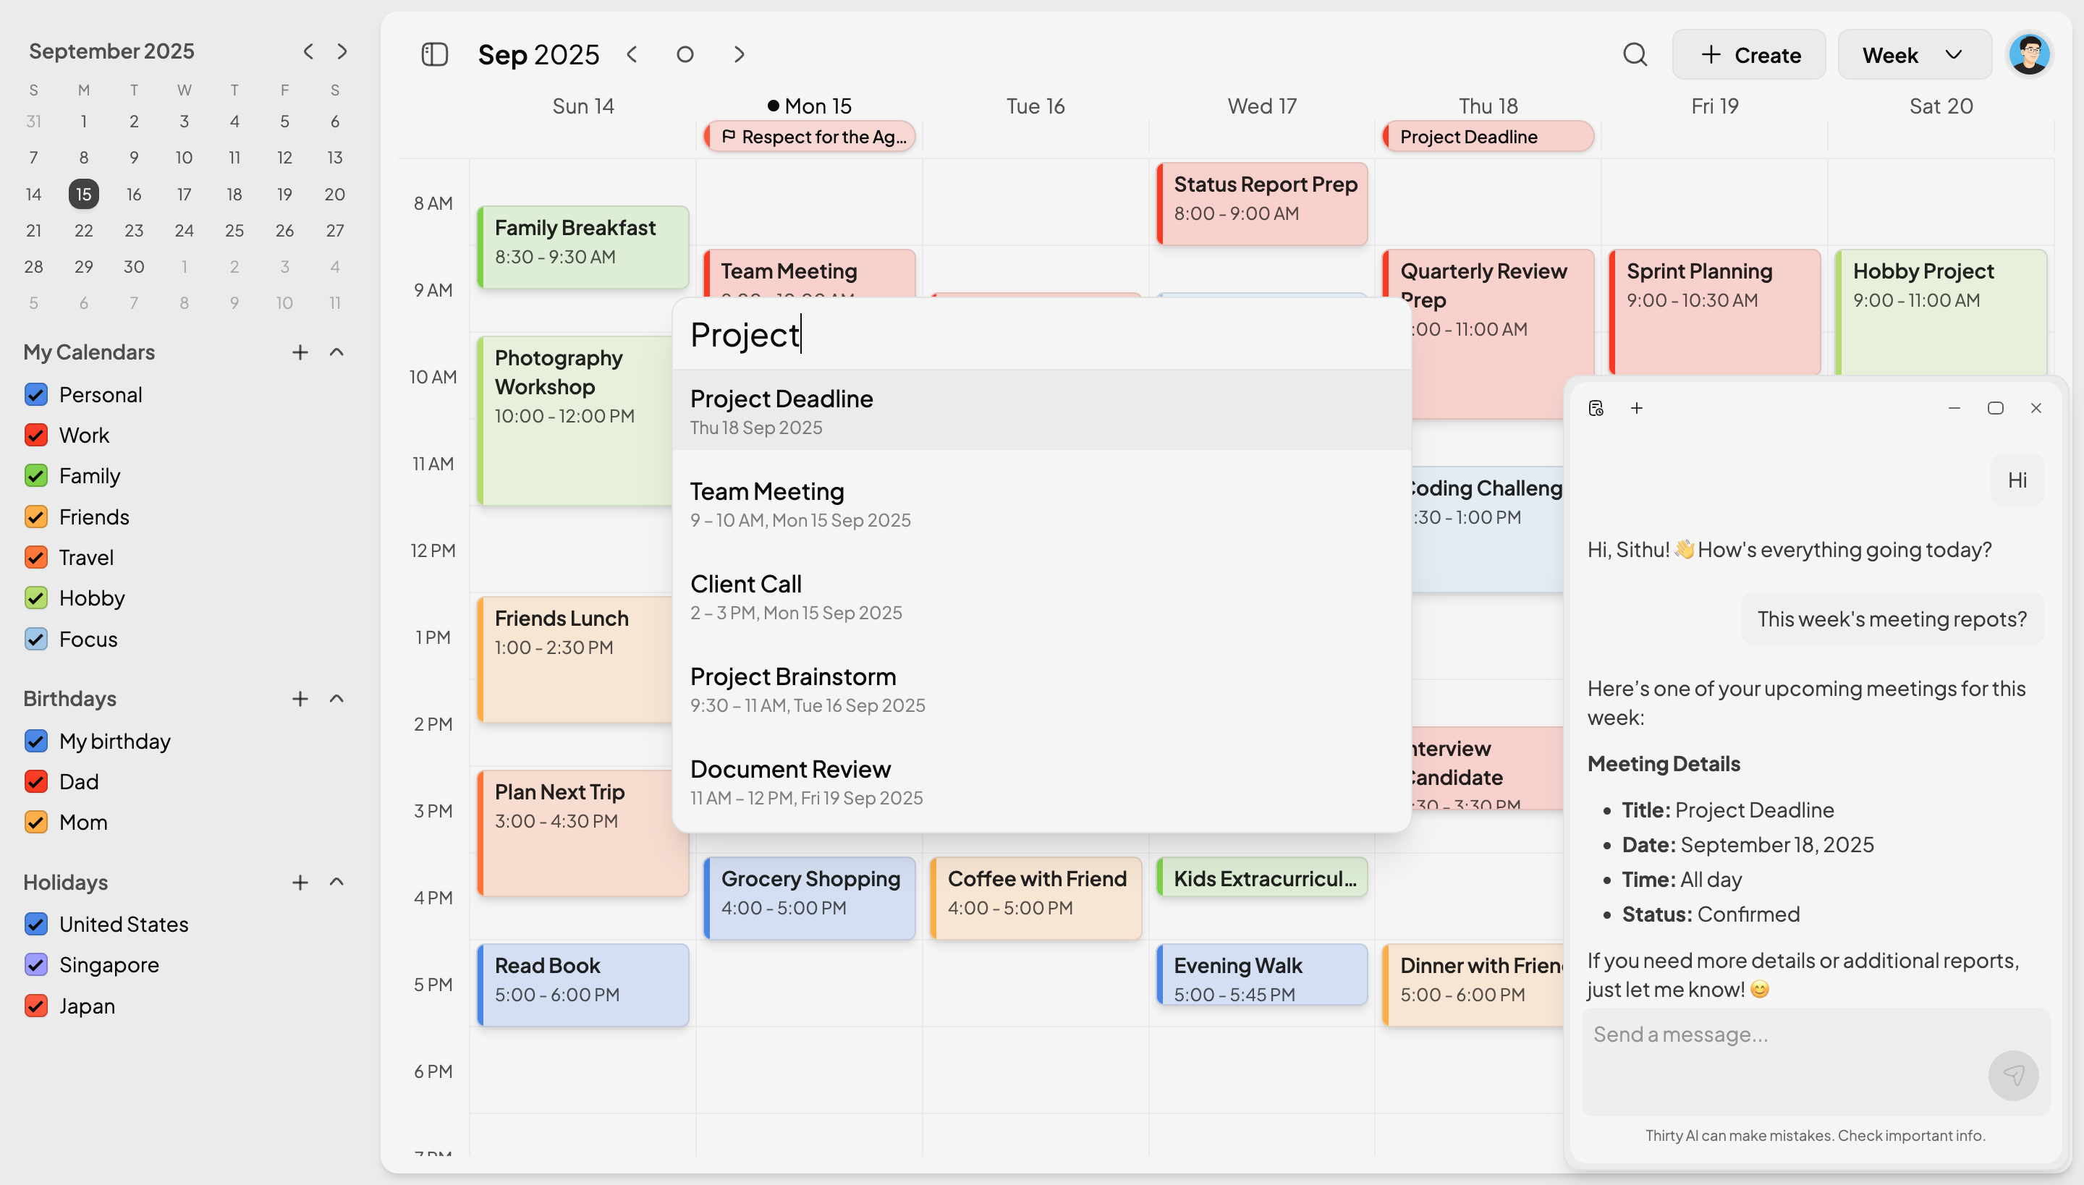Uncheck the Work calendar
Image resolution: width=2084 pixels, height=1185 pixels.
(36, 436)
